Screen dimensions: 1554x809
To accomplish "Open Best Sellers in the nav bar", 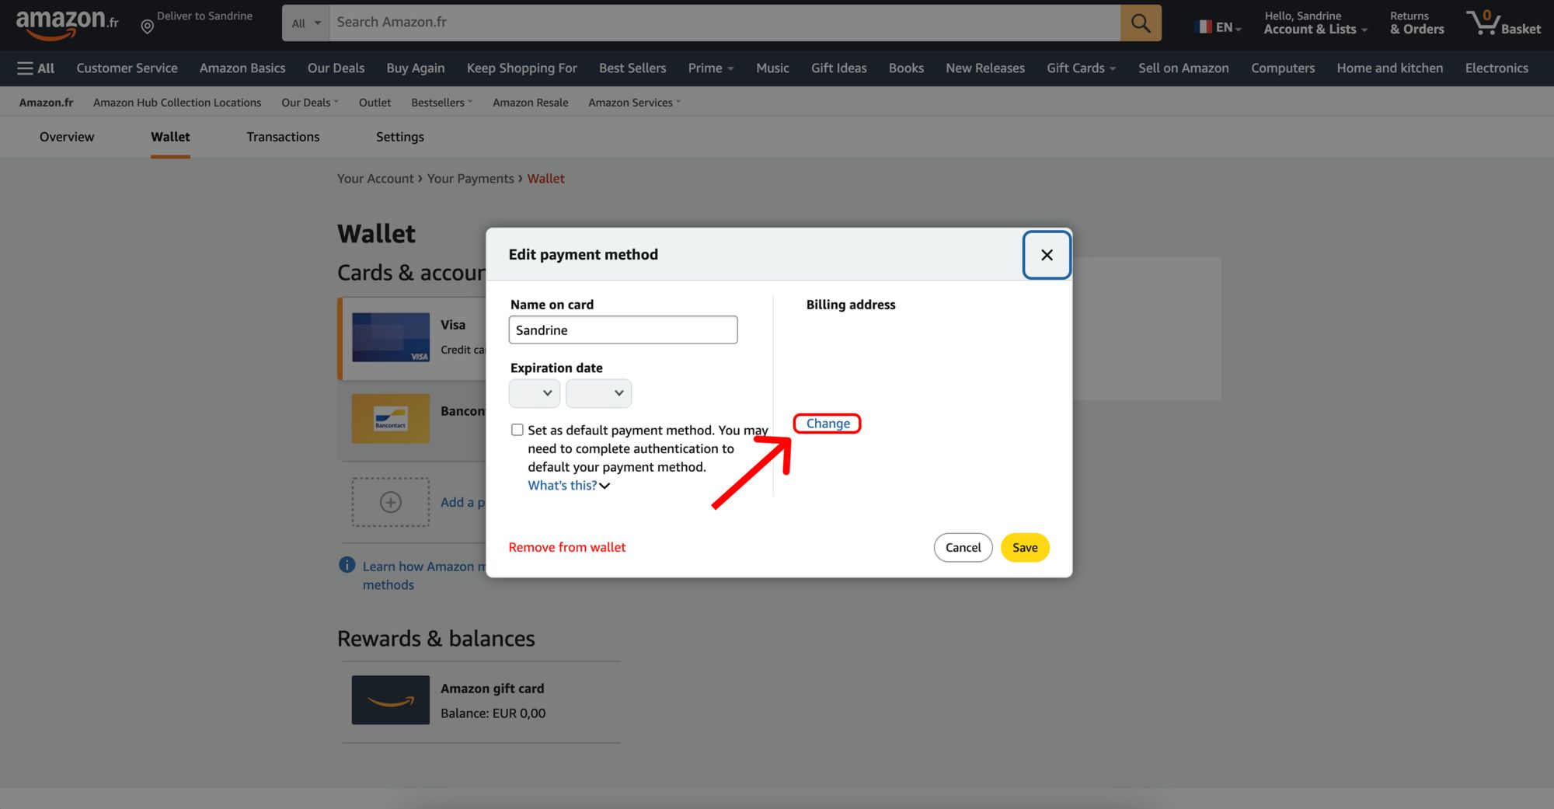I will coord(632,68).
